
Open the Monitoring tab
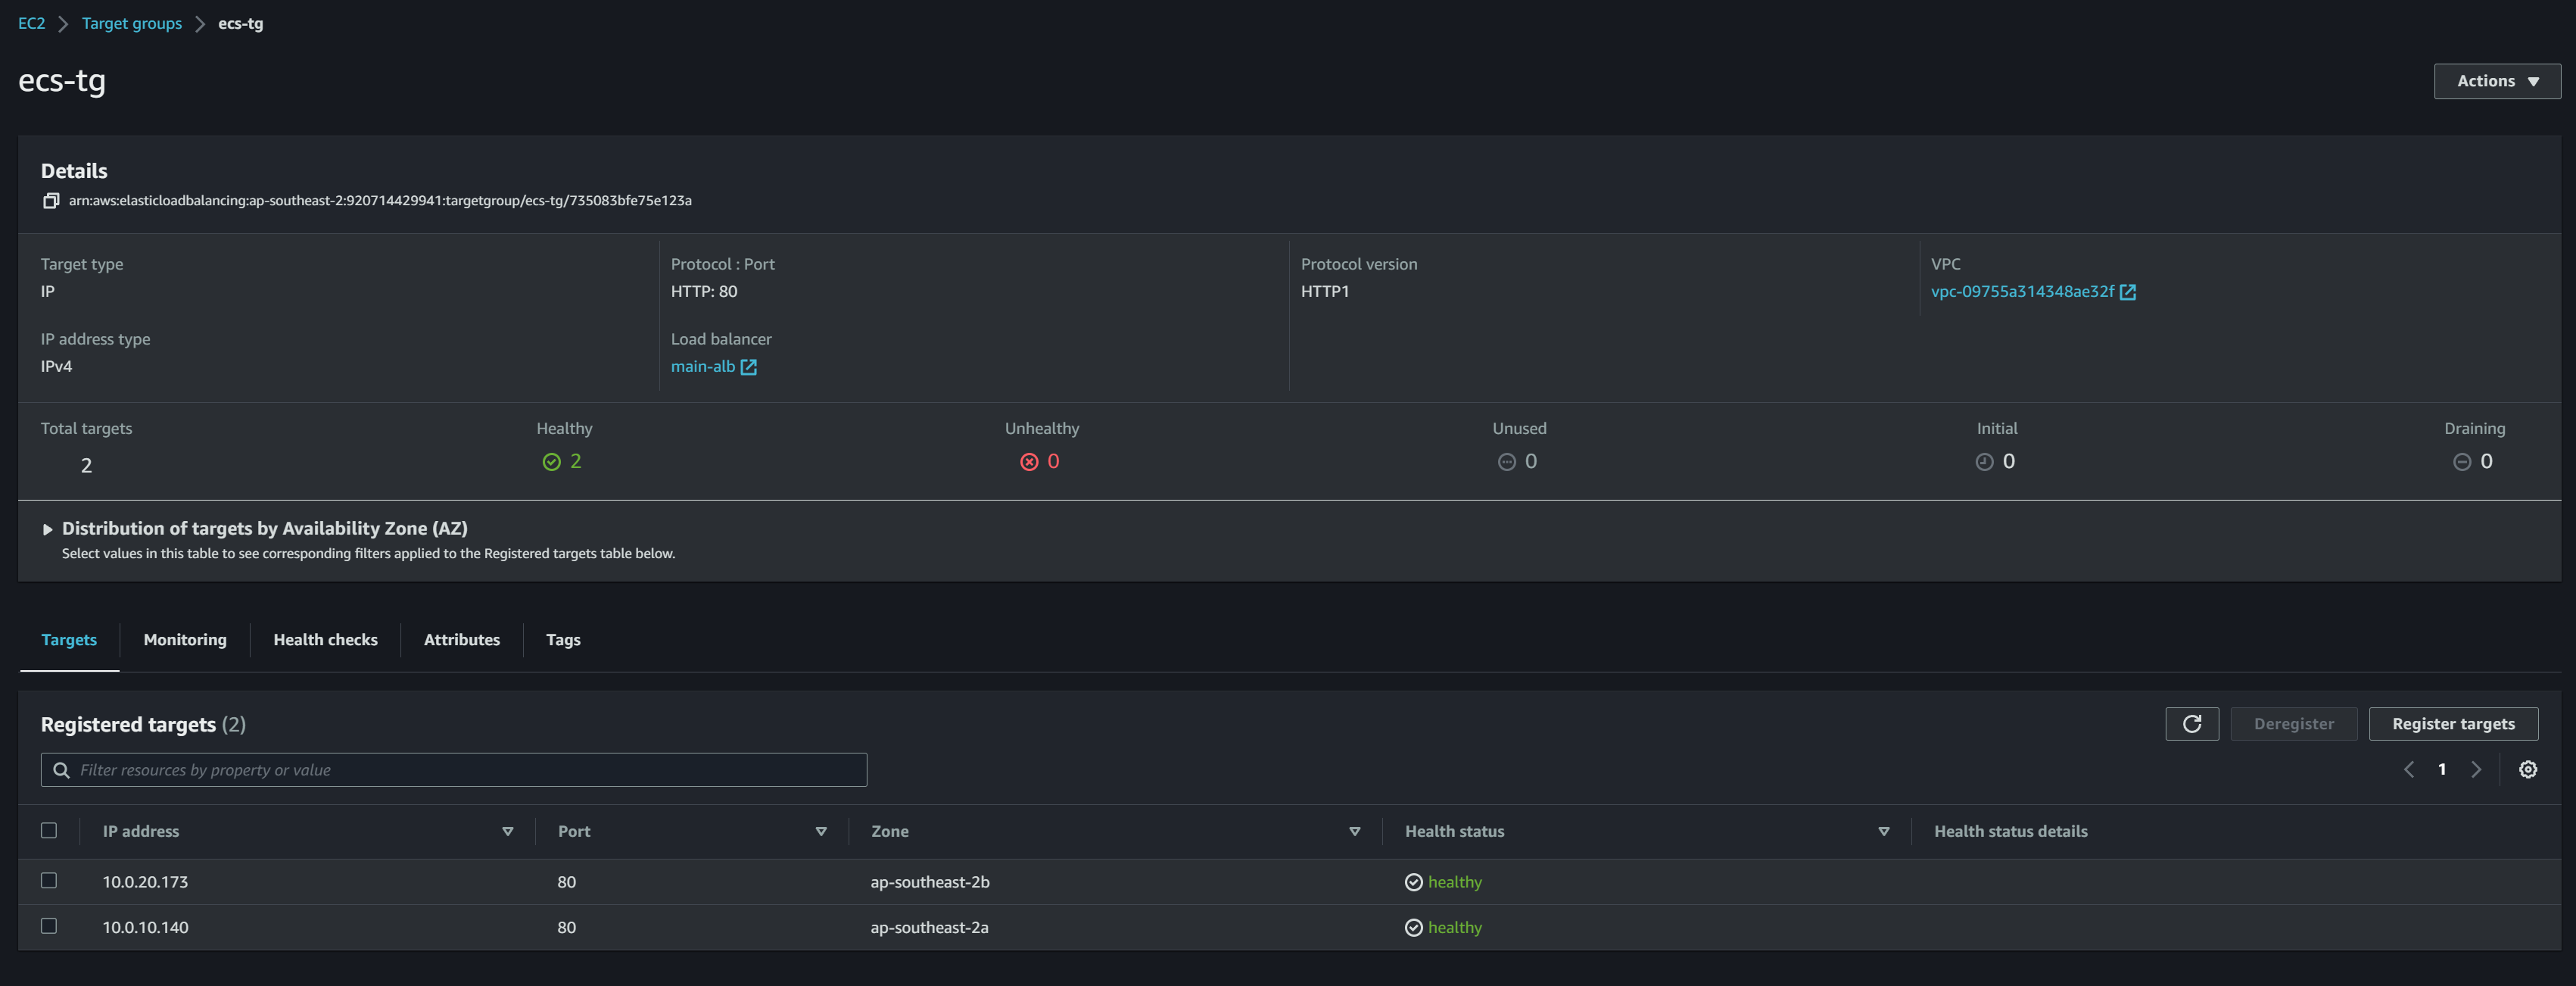click(x=185, y=640)
